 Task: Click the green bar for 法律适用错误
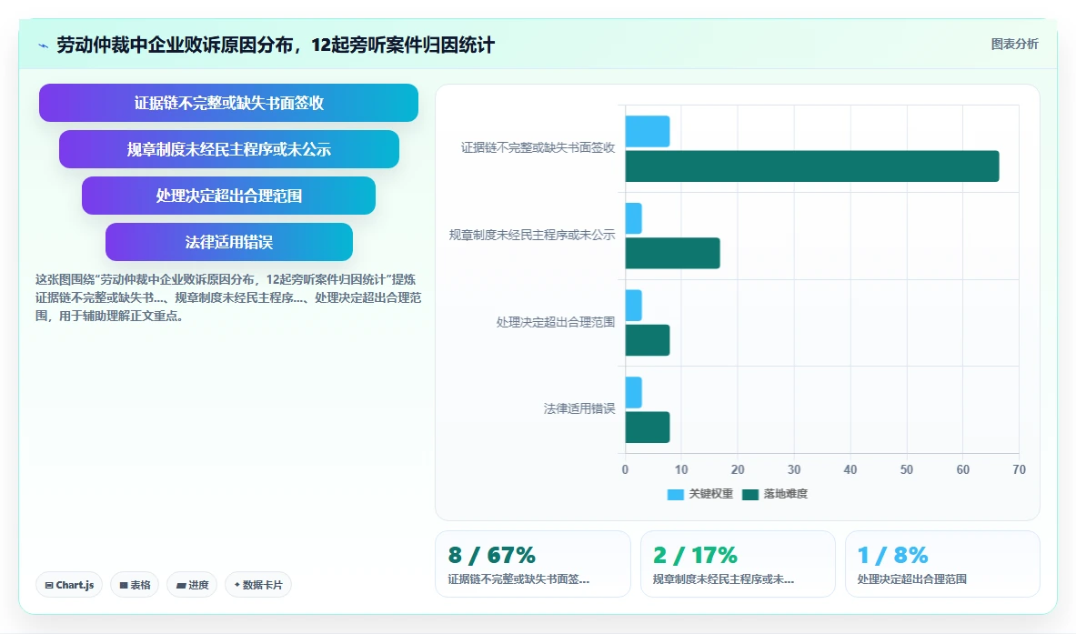(647, 427)
